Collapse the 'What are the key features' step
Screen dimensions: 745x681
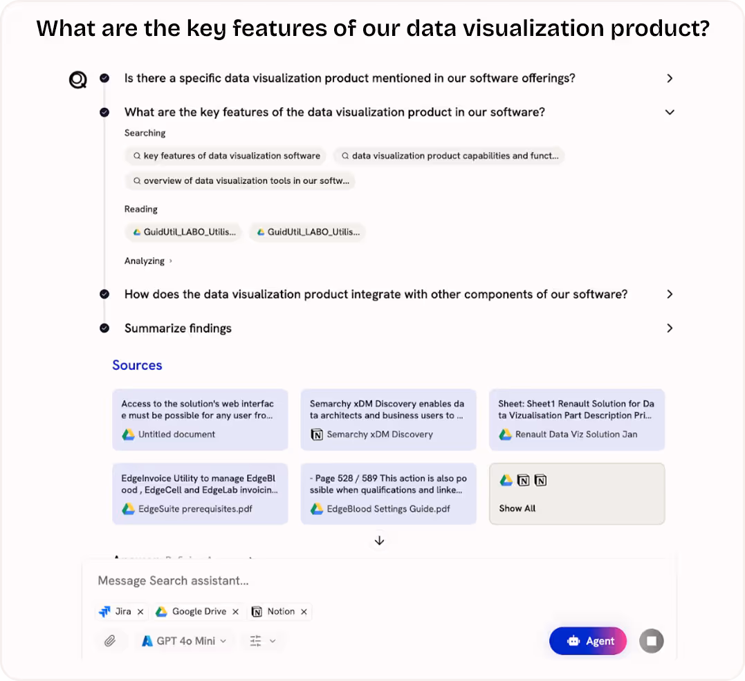pos(670,113)
